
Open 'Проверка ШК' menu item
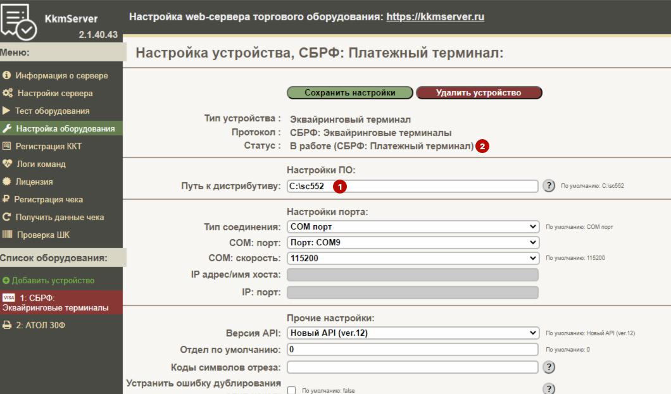coord(61,234)
